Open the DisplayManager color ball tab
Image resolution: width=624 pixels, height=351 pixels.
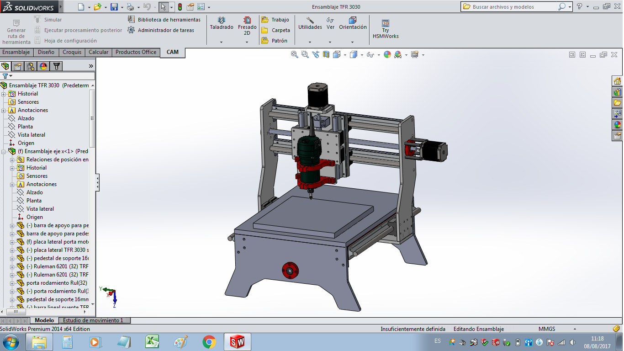43,66
